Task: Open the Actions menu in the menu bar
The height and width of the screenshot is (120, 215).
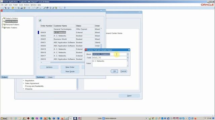Action: (27, 5)
